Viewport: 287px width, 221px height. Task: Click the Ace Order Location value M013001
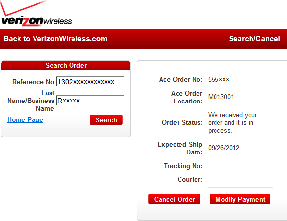pos(221,97)
